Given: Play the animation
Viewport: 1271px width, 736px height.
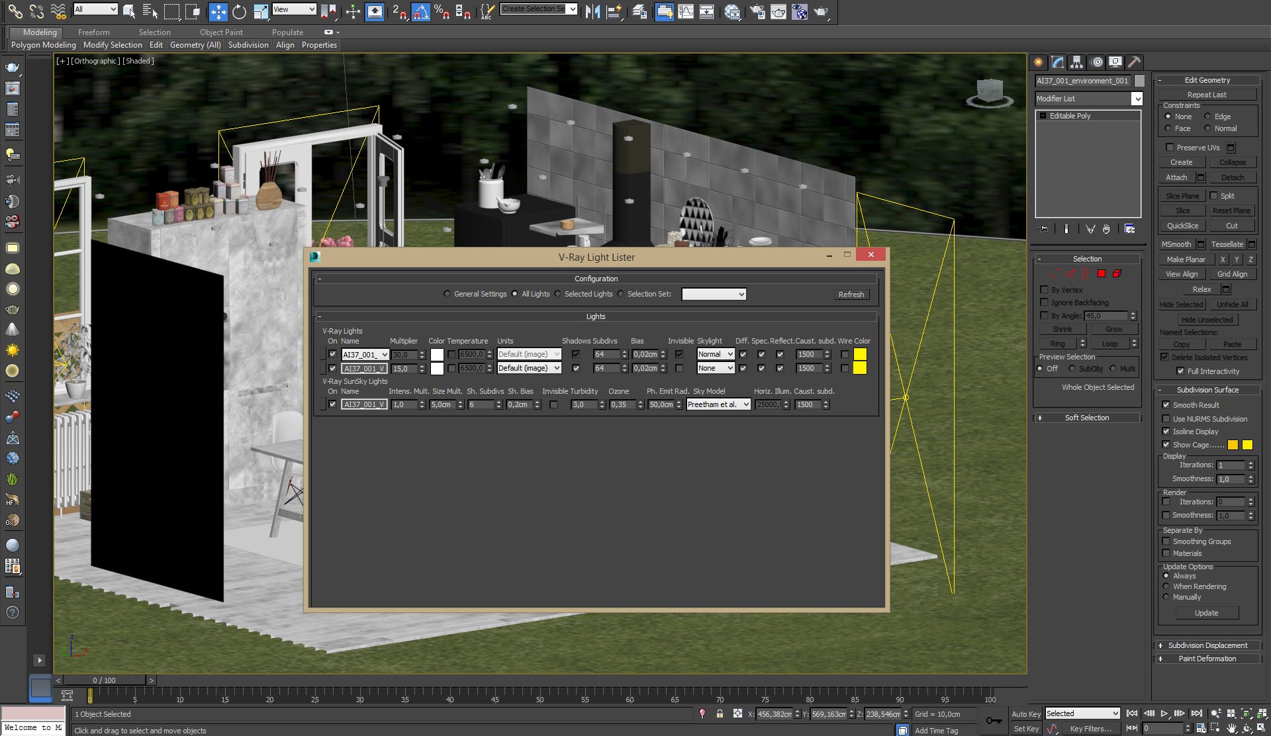Looking at the screenshot, I should 1164,713.
